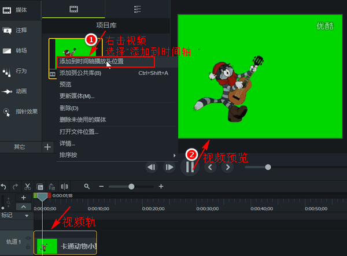Image resolution: width=347 pixels, height=256 pixels.
Task: Select the 卡通动物 clip on 轨道 1
Action: pos(65,243)
